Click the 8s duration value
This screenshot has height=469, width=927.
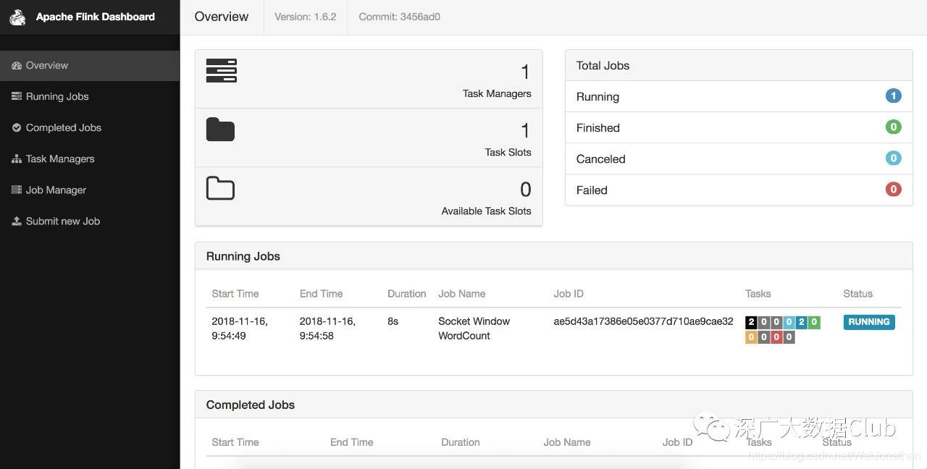[393, 321]
